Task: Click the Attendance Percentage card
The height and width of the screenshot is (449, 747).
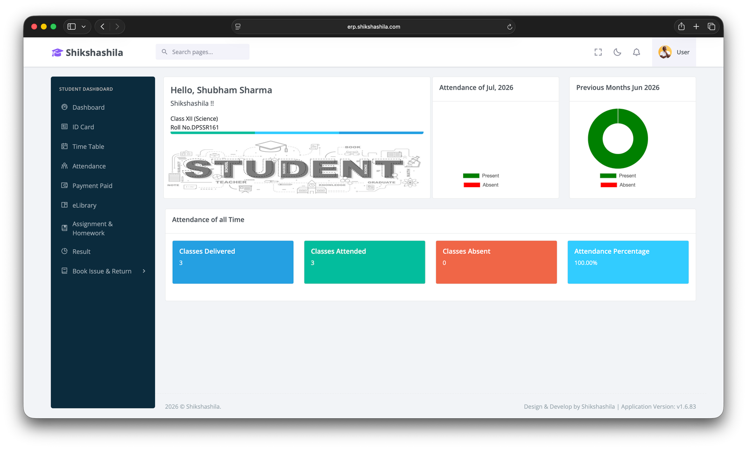Action: tap(628, 262)
